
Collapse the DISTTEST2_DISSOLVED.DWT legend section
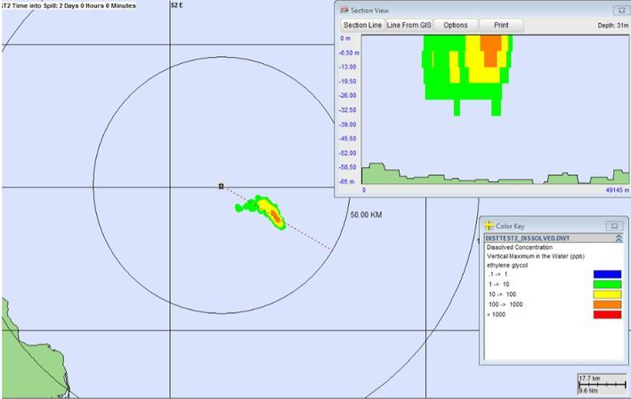tap(618, 238)
